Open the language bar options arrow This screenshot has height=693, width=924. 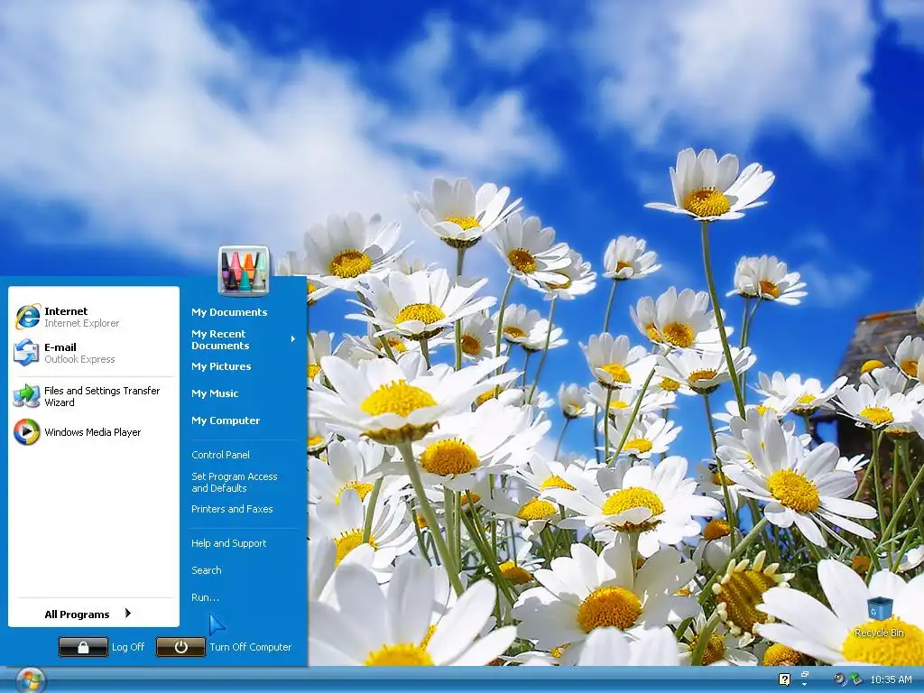tap(804, 684)
